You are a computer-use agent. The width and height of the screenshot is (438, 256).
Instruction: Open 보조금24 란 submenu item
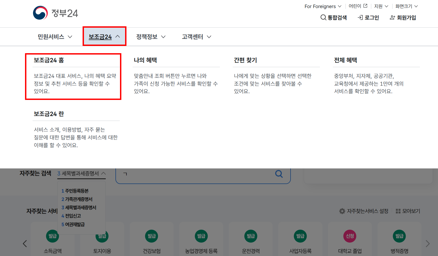49,114
